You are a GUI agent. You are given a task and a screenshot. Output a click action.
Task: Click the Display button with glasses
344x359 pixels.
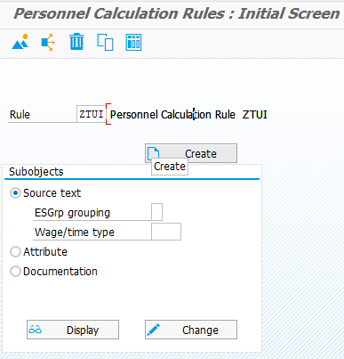pyautogui.click(x=73, y=330)
